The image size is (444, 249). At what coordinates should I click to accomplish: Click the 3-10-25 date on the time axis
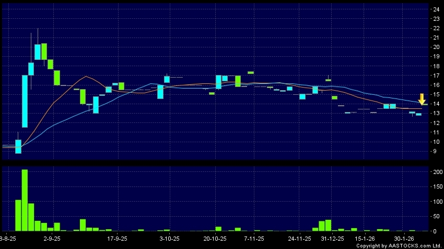click(x=169, y=238)
